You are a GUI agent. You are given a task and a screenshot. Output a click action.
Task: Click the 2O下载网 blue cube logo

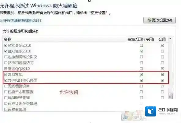coord(151,111)
